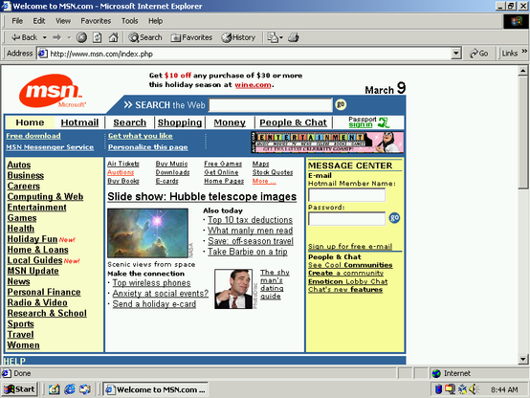Open the Edit menu
This screenshot has width=530, height=398.
pos(39,21)
